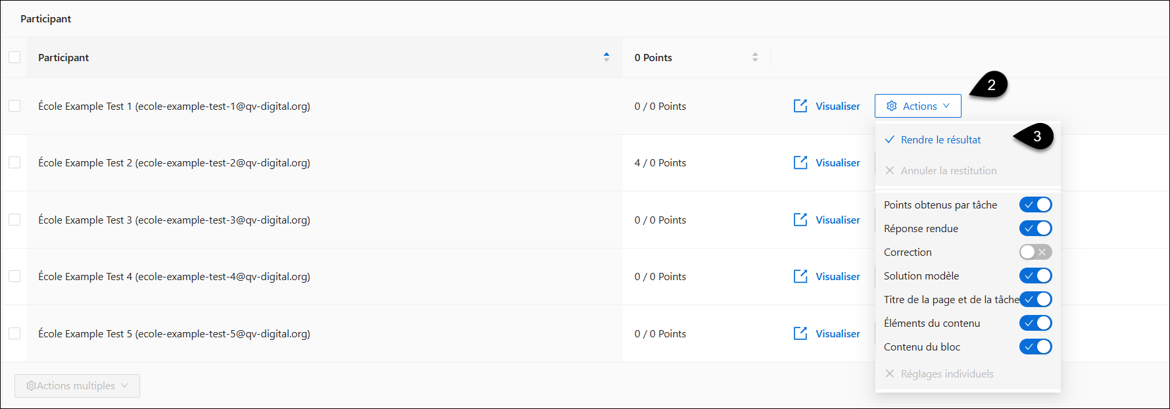Click the Visualiser icon for École Example Test 4

[800, 276]
